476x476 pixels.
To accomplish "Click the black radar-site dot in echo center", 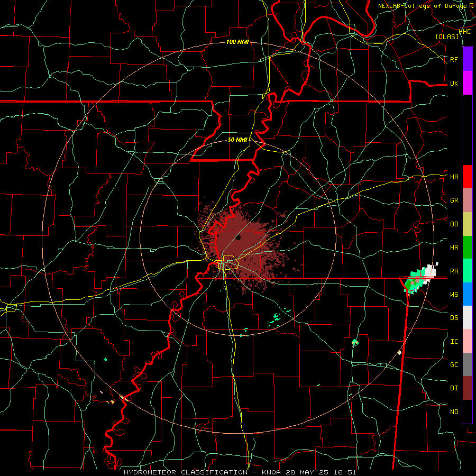I will point(238,237).
